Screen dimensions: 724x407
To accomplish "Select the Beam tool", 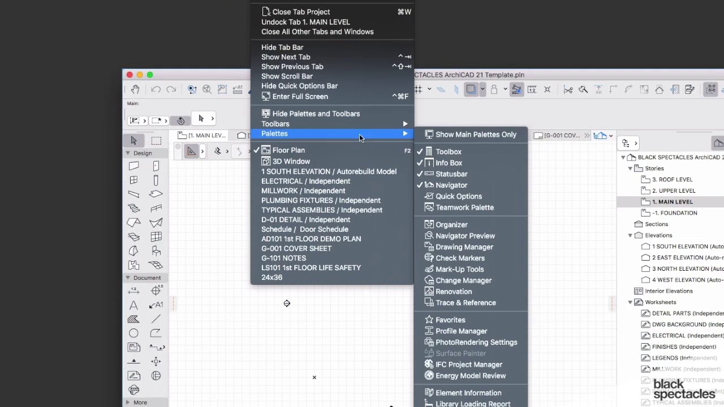I will point(133,194).
